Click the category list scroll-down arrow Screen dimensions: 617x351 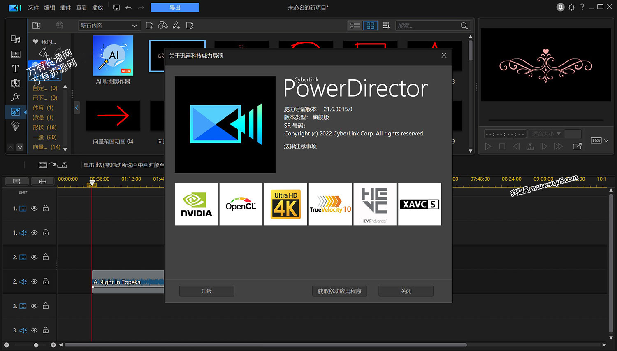coord(65,150)
